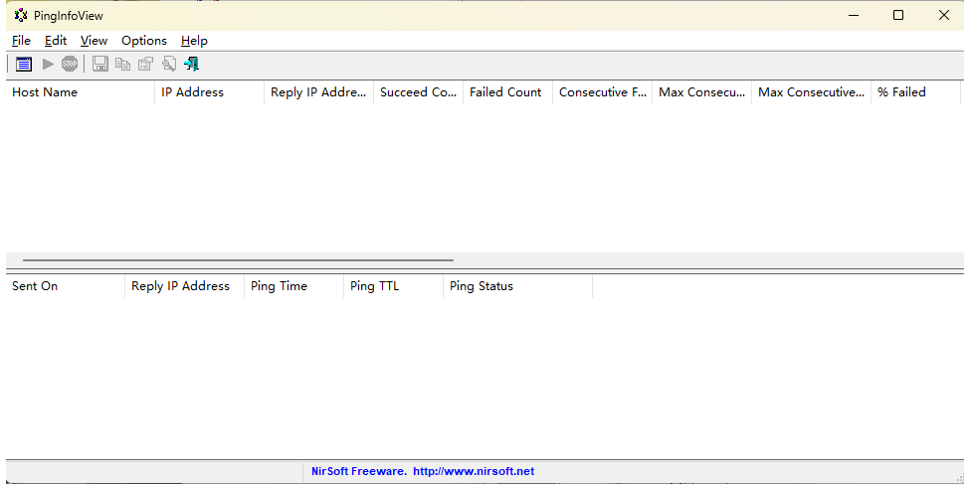This screenshot has height=484, width=969.
Task: Expand the View menu
Action: (94, 41)
